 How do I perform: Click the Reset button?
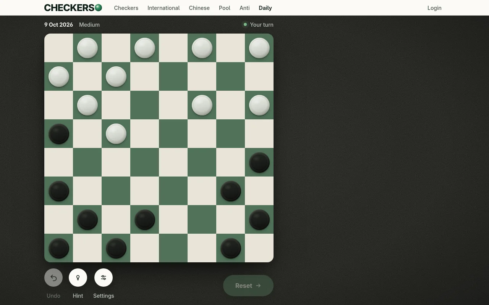pyautogui.click(x=248, y=286)
